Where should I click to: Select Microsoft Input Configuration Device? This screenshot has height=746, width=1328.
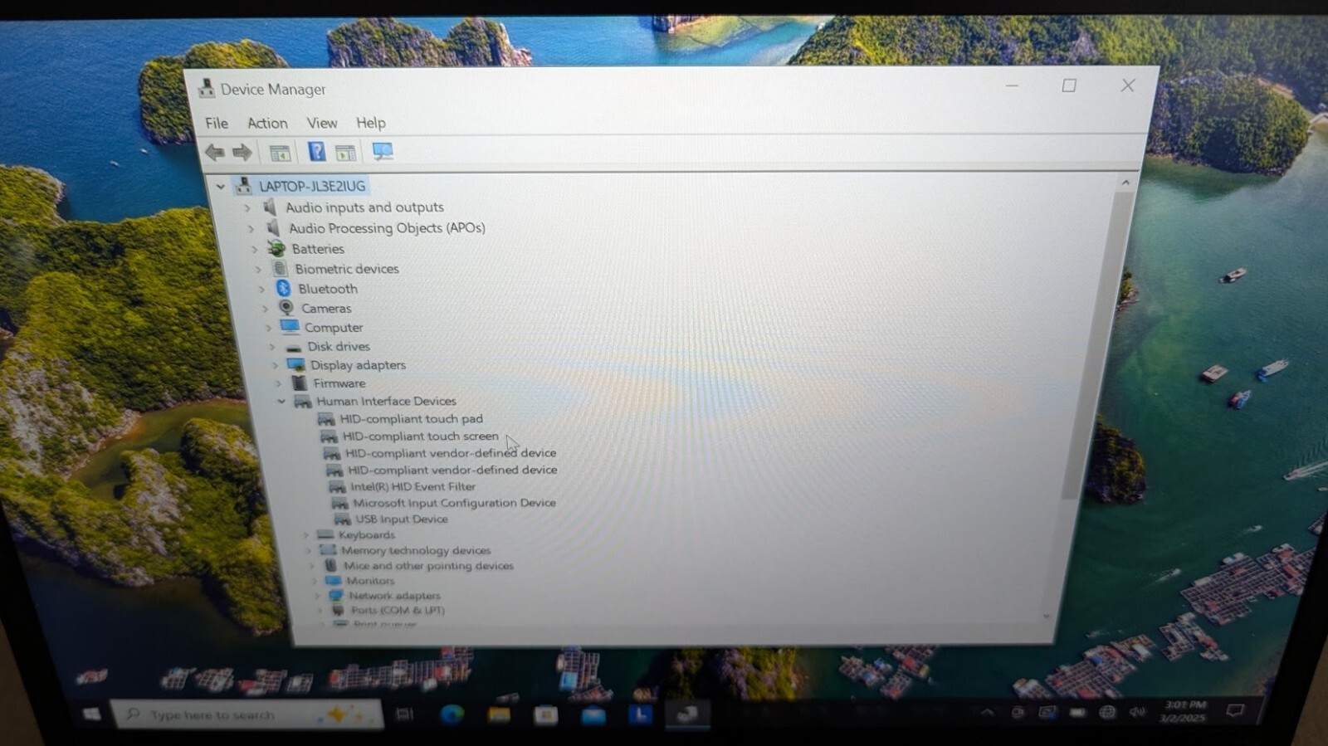[454, 503]
